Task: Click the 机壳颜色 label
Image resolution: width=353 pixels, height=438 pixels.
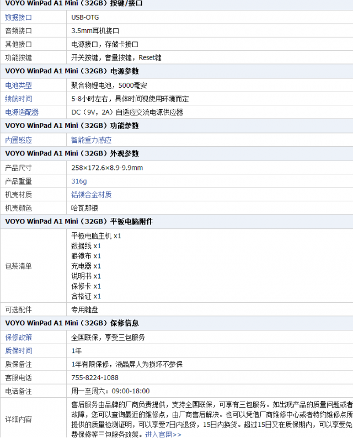Action: [18, 208]
